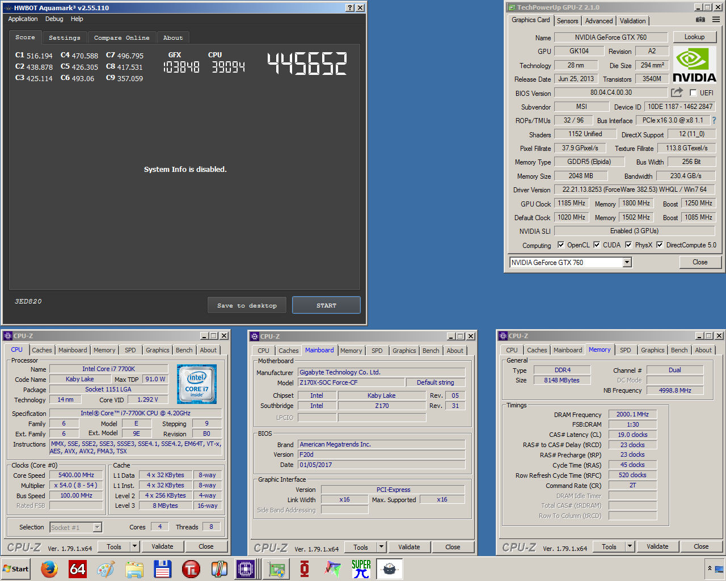The width and height of the screenshot is (726, 581).
Task: Open the AIDA64 taskbar icon
Action: tap(78, 569)
